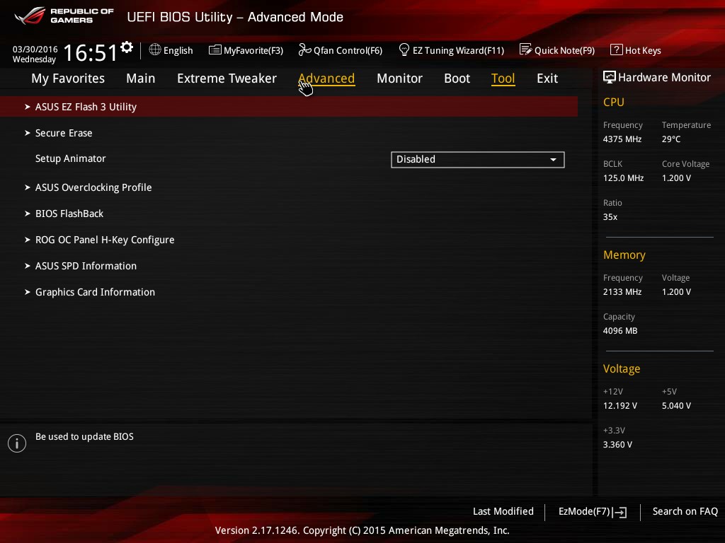Click the Hardware Monitor display icon
Screen dimensions: 725x543
tap(610, 77)
